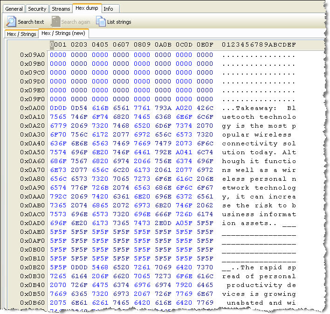Select the Streams tab

pyautogui.click(x=61, y=9)
